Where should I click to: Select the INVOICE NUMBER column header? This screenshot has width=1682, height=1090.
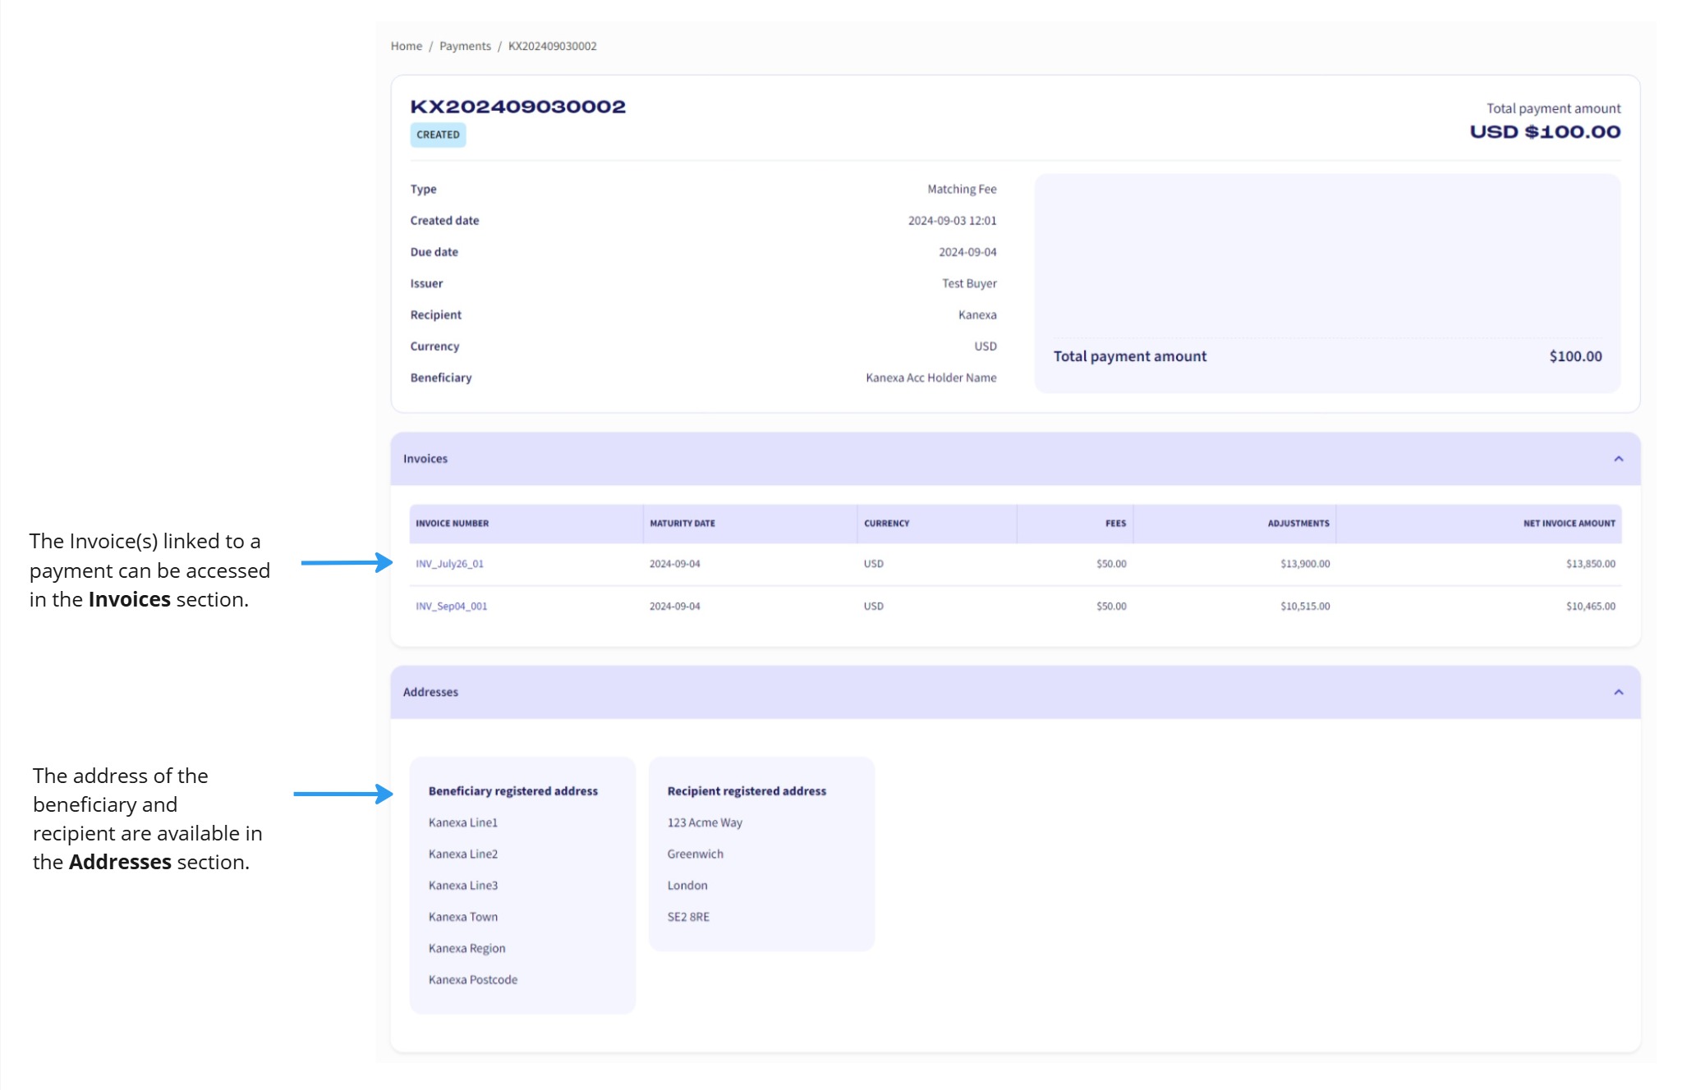[x=453, y=523]
